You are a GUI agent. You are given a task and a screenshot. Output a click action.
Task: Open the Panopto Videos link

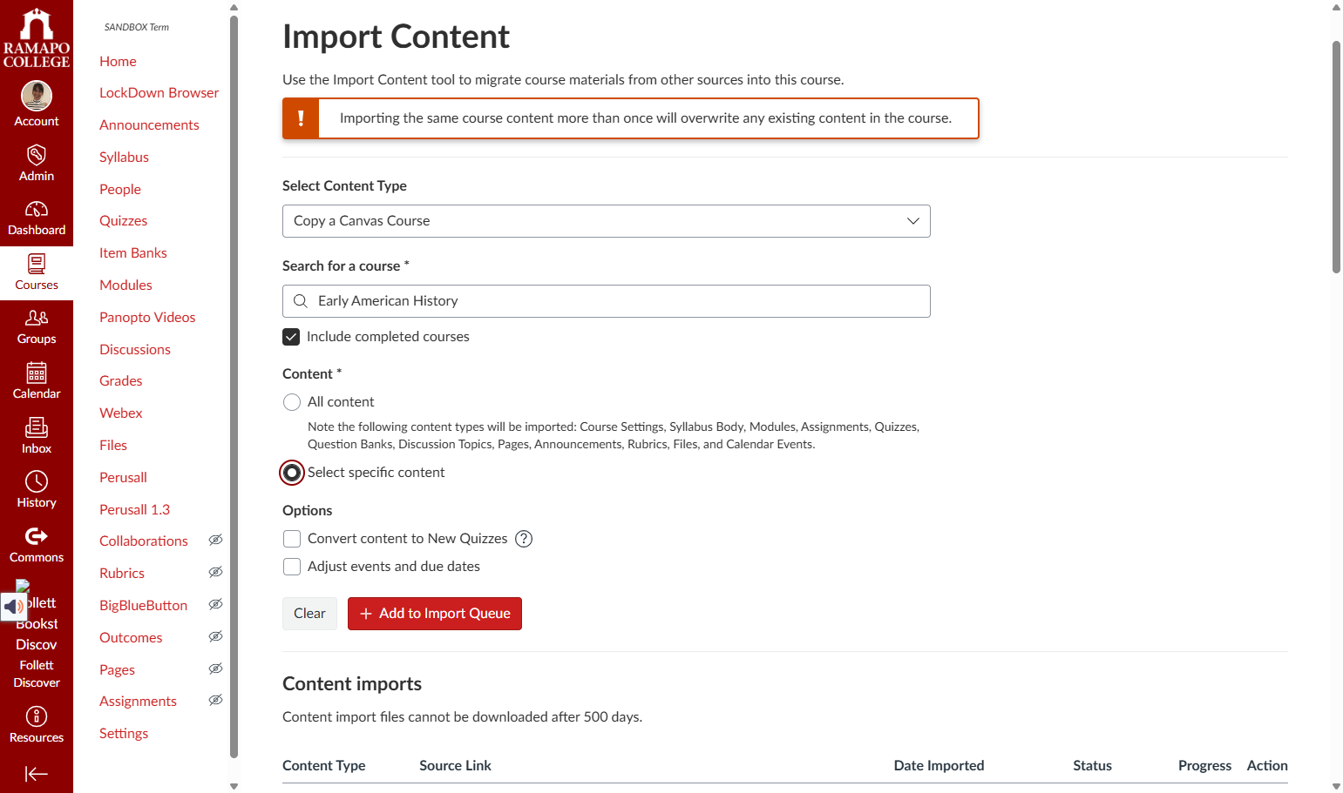tap(147, 318)
